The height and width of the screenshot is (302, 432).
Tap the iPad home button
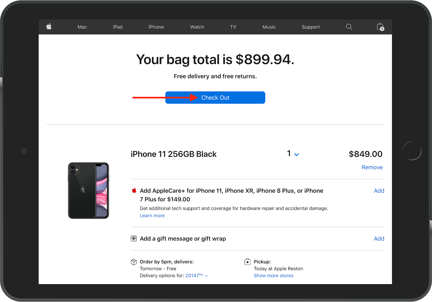412,151
